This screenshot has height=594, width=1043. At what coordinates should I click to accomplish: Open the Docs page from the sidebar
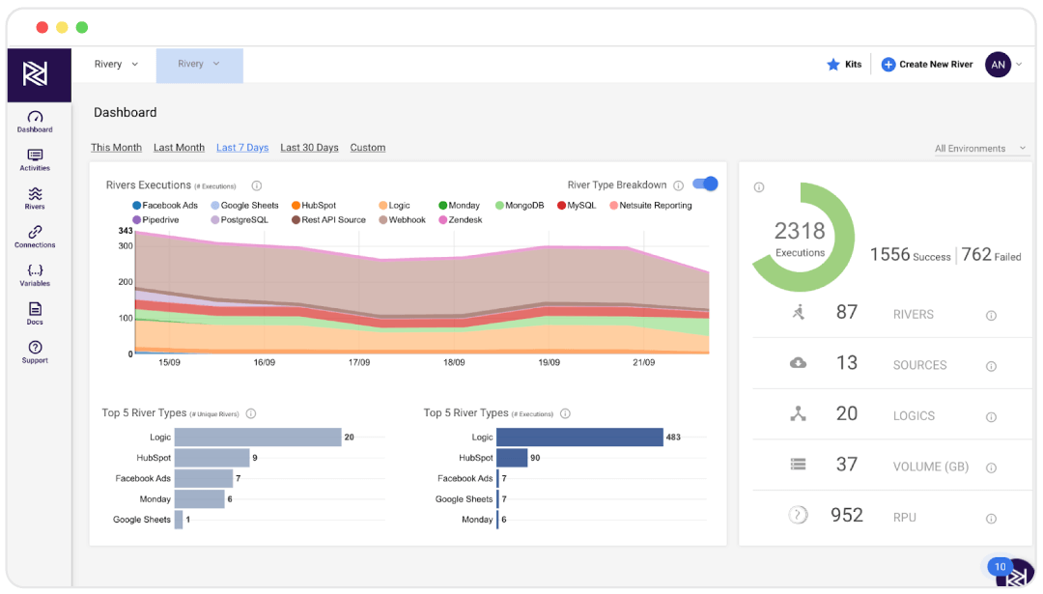(35, 314)
